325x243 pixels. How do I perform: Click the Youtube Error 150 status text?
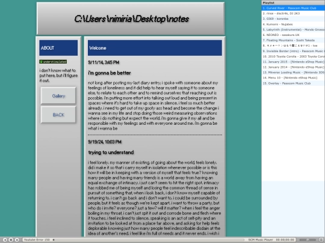click(x=37, y=239)
